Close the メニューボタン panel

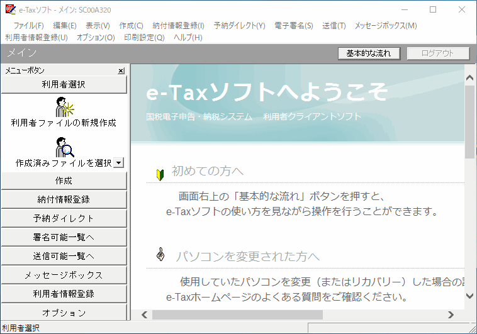[121, 71]
